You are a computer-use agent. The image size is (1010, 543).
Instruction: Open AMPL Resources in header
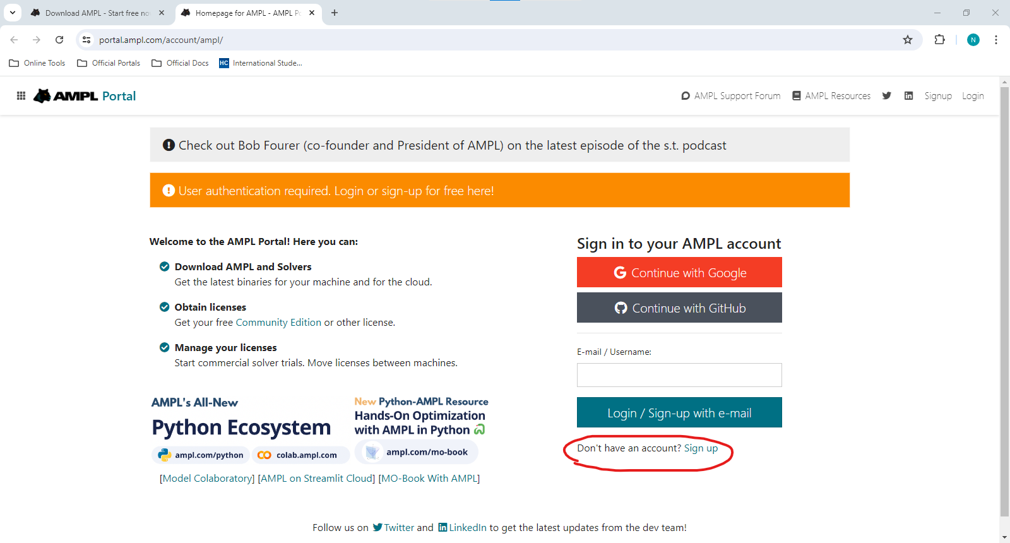[831, 96]
